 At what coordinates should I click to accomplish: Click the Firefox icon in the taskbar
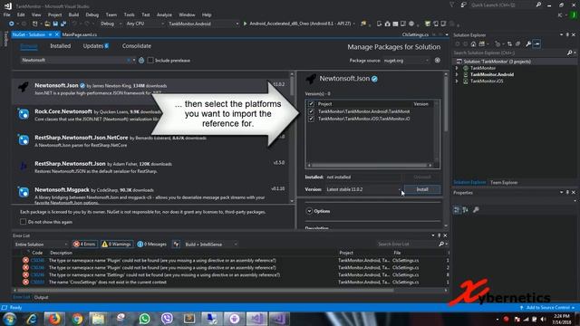click(x=54, y=319)
